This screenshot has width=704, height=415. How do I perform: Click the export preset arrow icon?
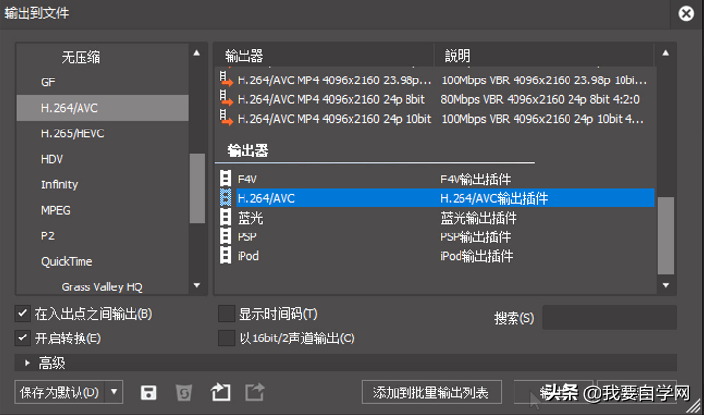[255, 392]
